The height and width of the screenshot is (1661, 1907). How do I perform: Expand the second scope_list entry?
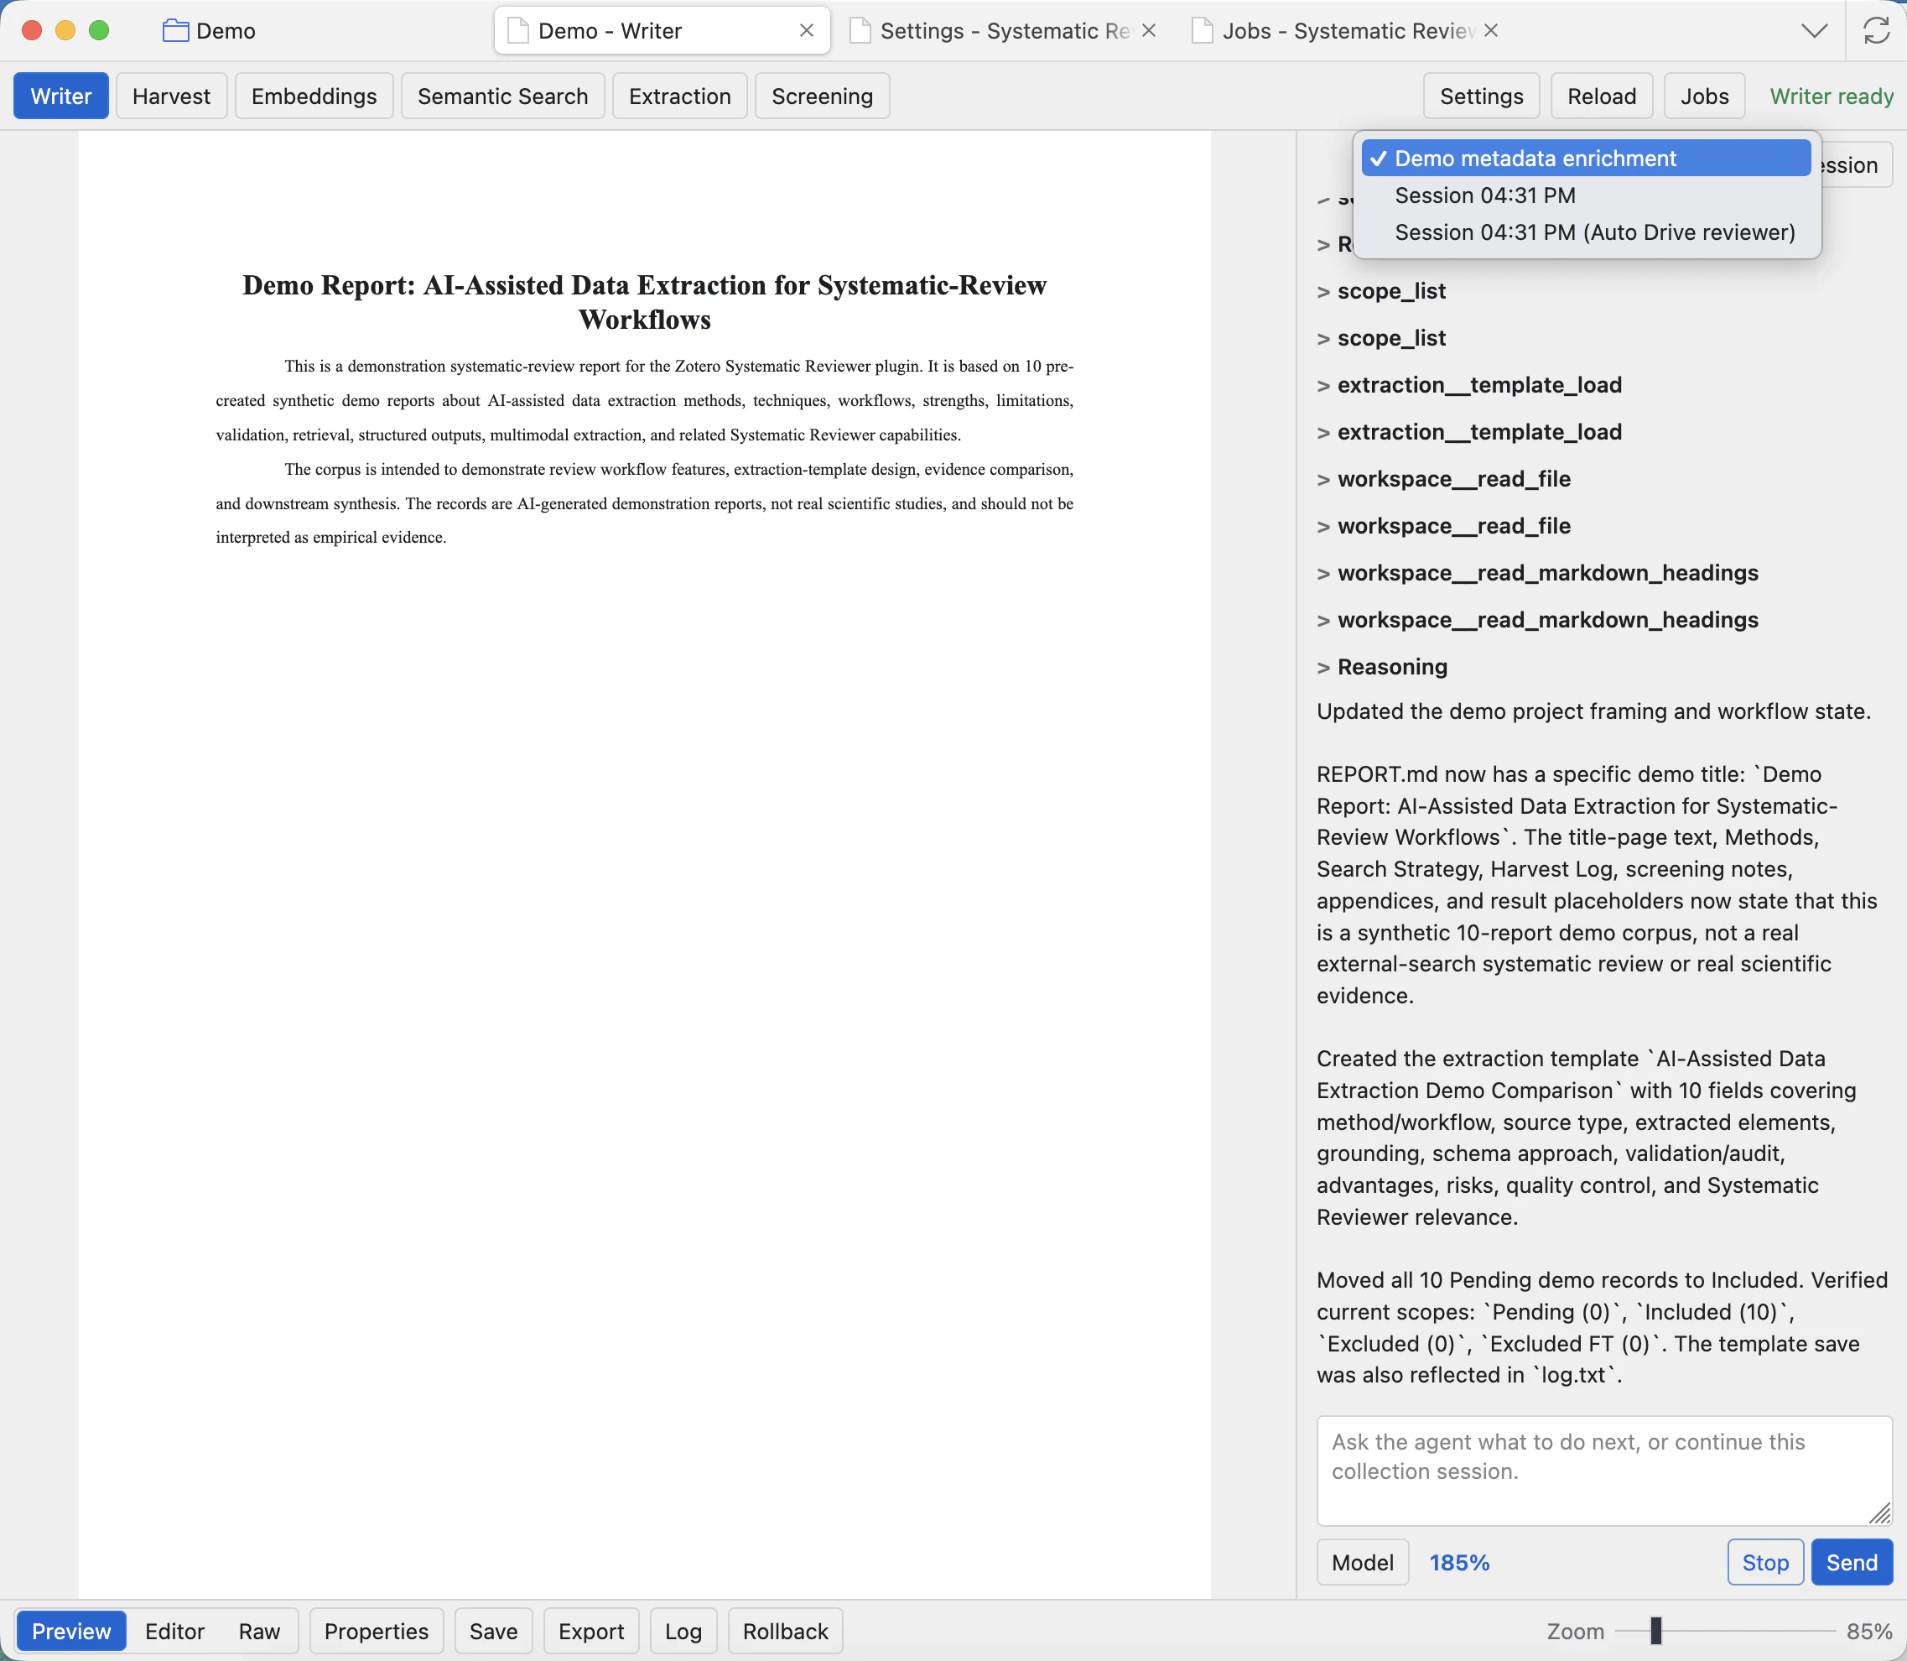[x=1380, y=338]
